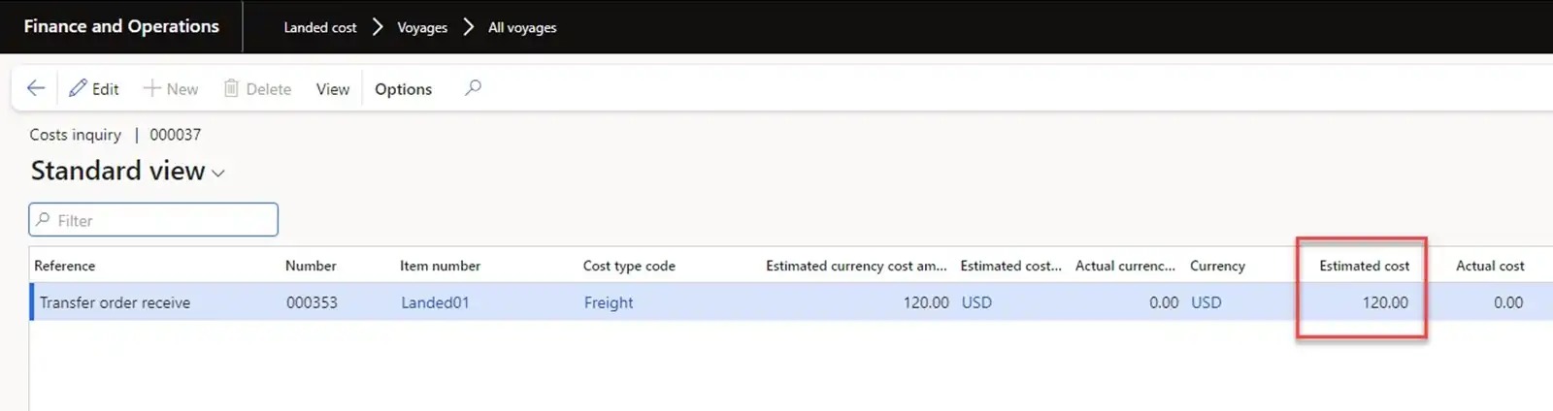The height and width of the screenshot is (411, 1553).
Task: Click the Item number column header
Action: (x=440, y=266)
